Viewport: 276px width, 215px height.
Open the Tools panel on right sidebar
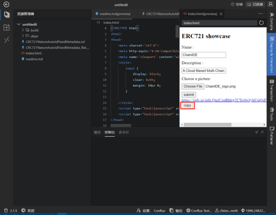pos(272,114)
